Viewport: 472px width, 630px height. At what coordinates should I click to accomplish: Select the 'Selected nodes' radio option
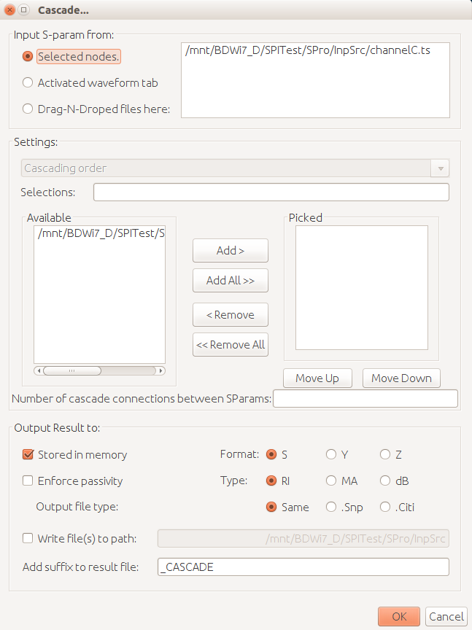pos(28,56)
